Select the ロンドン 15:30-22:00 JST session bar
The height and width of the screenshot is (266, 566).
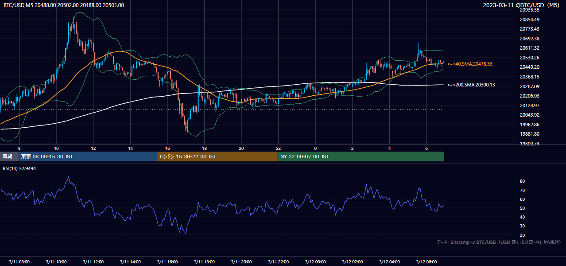coord(217,156)
